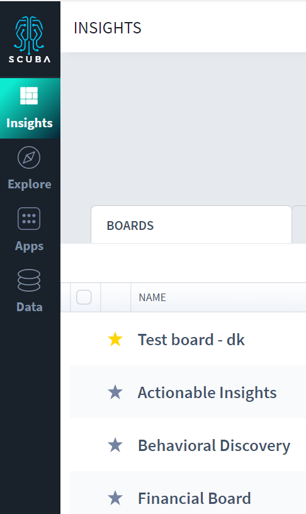The image size is (306, 514).
Task: Open the Test board - dk board
Action: [x=191, y=340]
